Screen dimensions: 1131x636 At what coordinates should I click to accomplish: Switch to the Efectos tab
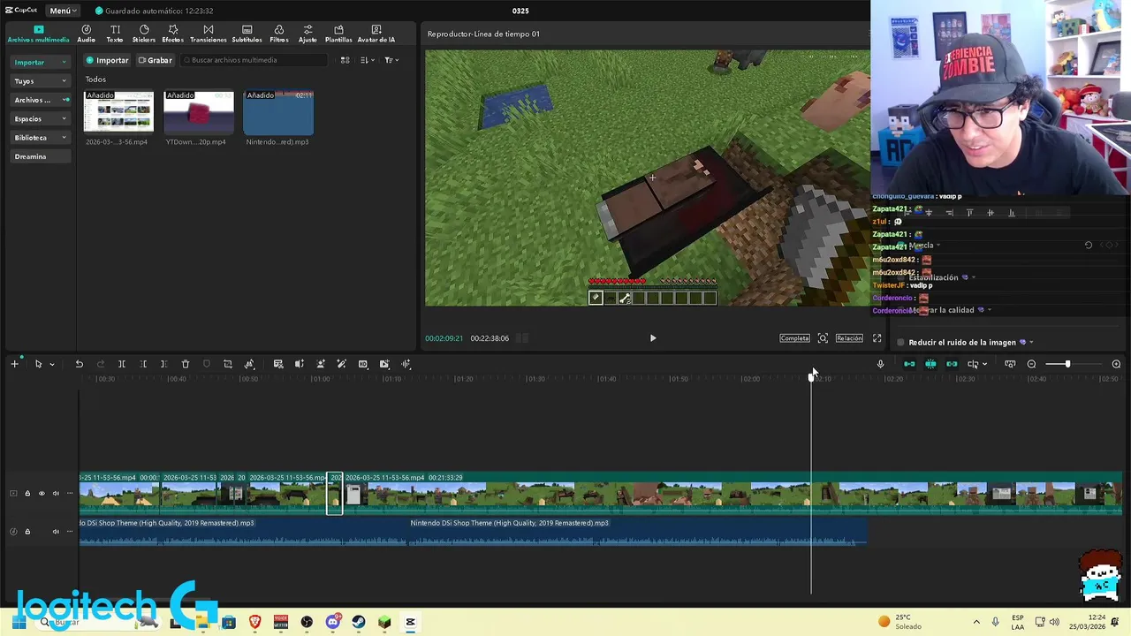(173, 34)
